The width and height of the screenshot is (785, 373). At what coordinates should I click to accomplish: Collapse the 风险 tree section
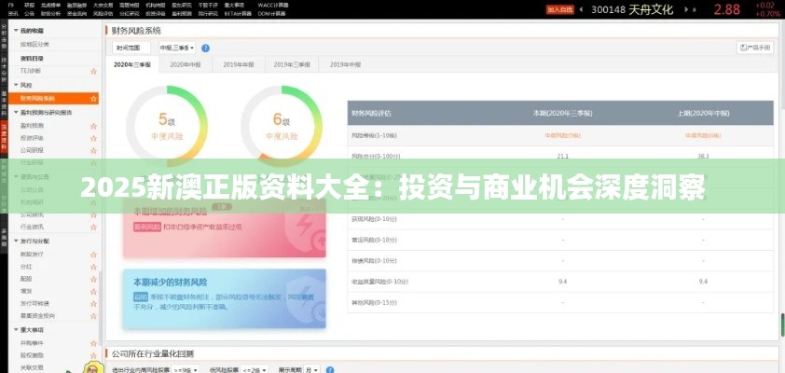coord(14,85)
